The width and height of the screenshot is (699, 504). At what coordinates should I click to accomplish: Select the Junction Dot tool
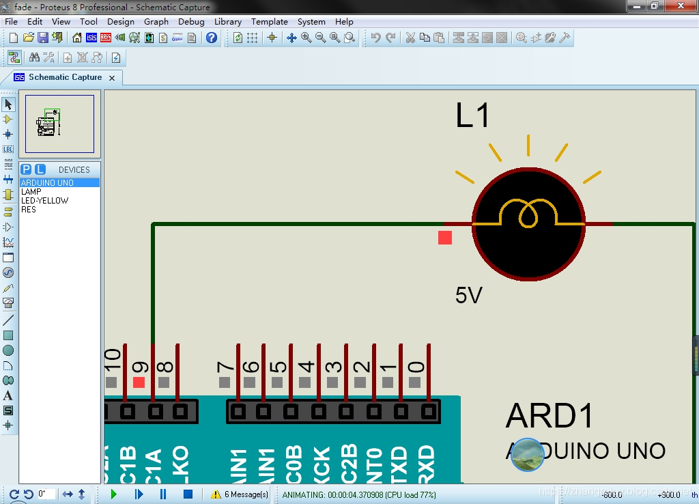(8, 135)
